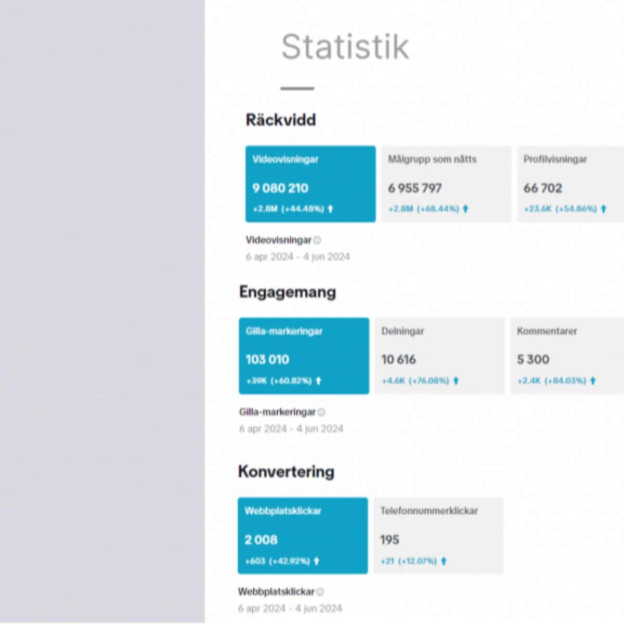Select the Gilla-markeringar metric card

(304, 356)
